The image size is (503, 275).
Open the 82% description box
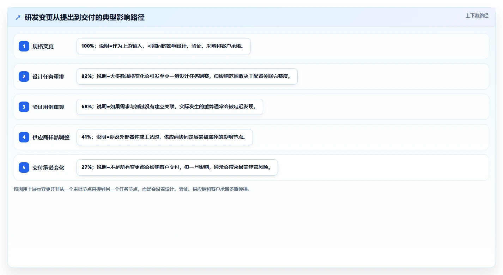tap(187, 77)
